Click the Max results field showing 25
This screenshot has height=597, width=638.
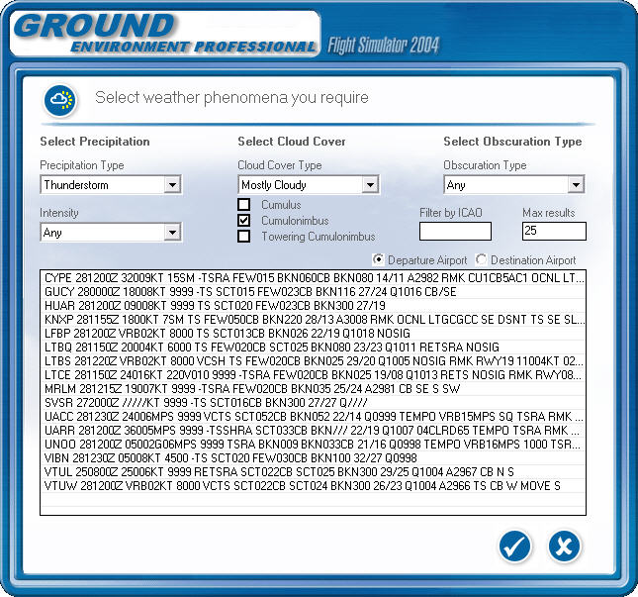tap(554, 231)
